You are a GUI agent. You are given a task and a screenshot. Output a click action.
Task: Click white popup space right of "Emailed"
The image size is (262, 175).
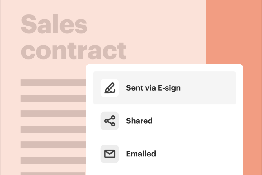pyautogui.click(x=203, y=154)
